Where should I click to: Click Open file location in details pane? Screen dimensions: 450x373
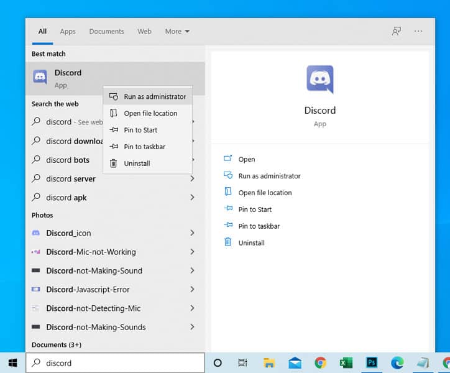pyautogui.click(x=265, y=193)
